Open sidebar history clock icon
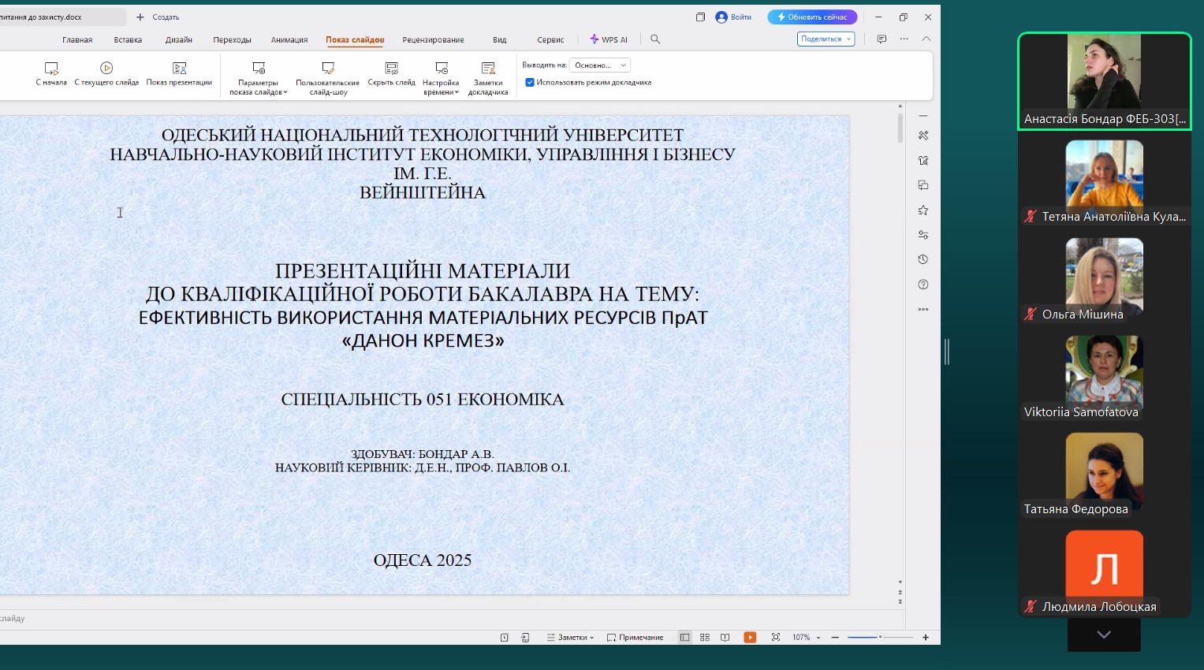 (x=923, y=259)
